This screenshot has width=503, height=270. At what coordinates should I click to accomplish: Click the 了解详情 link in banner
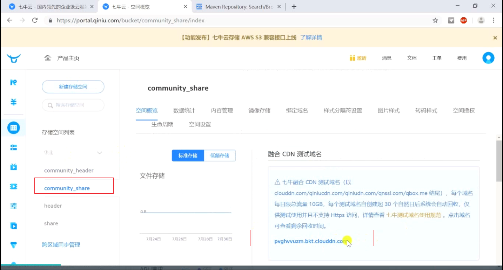pos(311,38)
